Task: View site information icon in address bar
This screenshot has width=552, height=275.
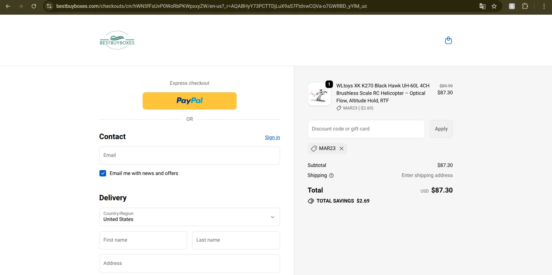Action: [49, 6]
